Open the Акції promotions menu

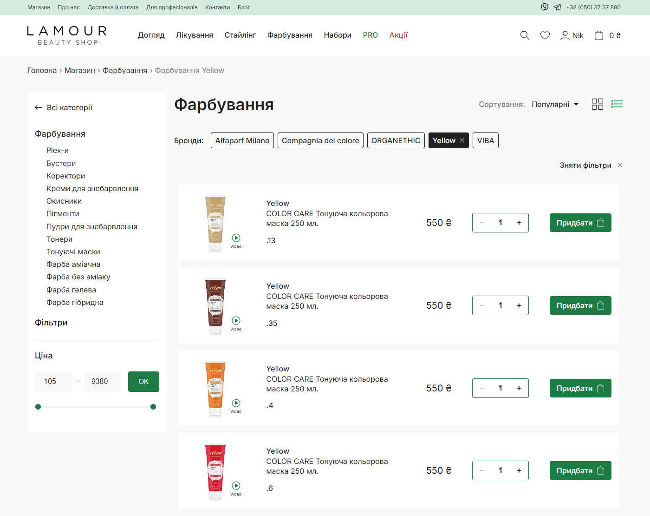point(398,35)
